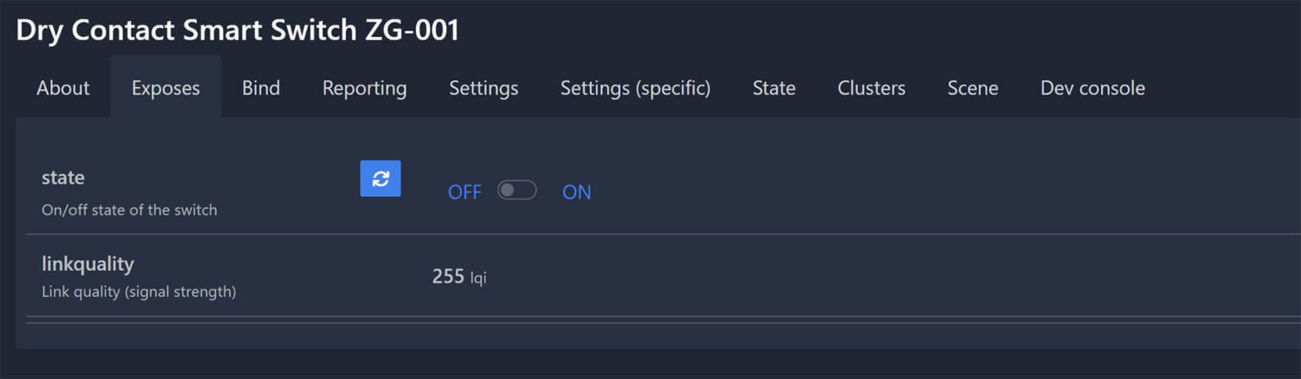Click the Dry Contact Smart Switch ZG-001 heading
The image size is (1301, 379).
pos(238,30)
